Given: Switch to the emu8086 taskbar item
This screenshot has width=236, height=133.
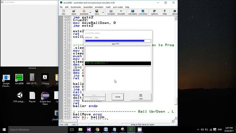Looking at the screenshot, I should tap(131, 130).
